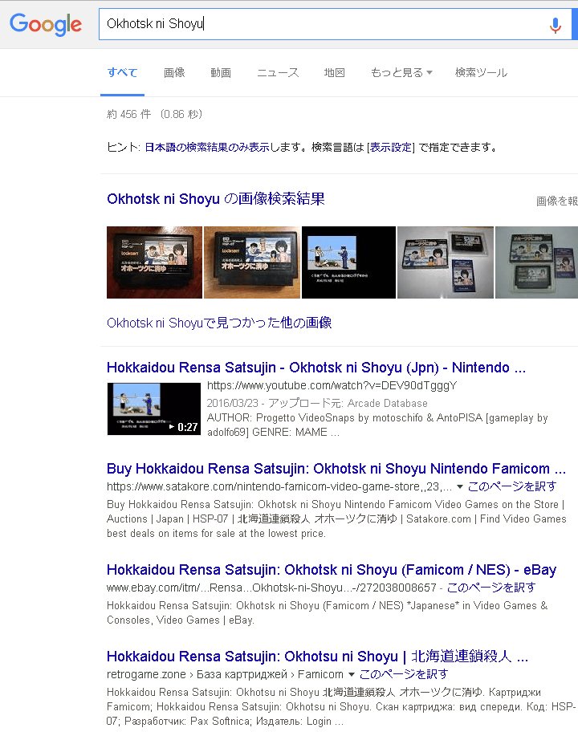578x732 pixels.
Task: Open fifth image thumbnail at right edge
Action: click(536, 262)
